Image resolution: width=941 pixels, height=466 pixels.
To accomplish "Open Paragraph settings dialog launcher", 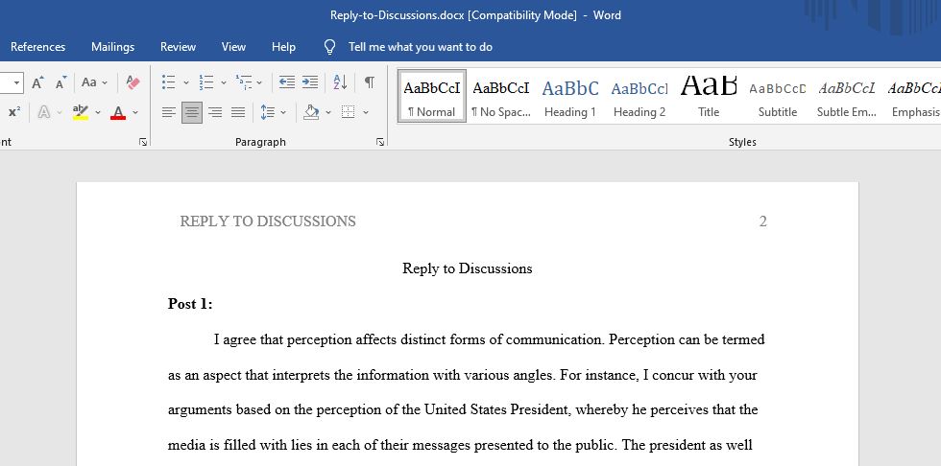I will tap(380, 142).
